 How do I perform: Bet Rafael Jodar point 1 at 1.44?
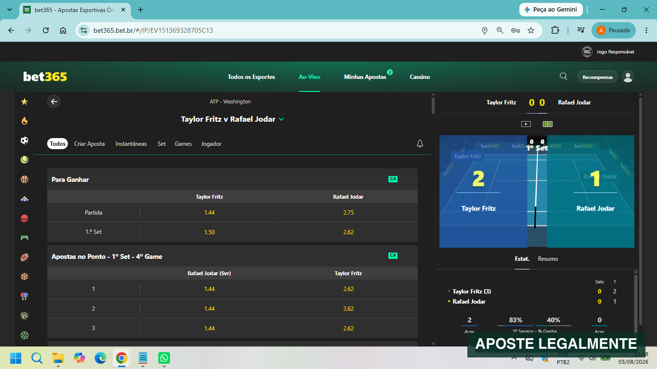[x=209, y=289]
